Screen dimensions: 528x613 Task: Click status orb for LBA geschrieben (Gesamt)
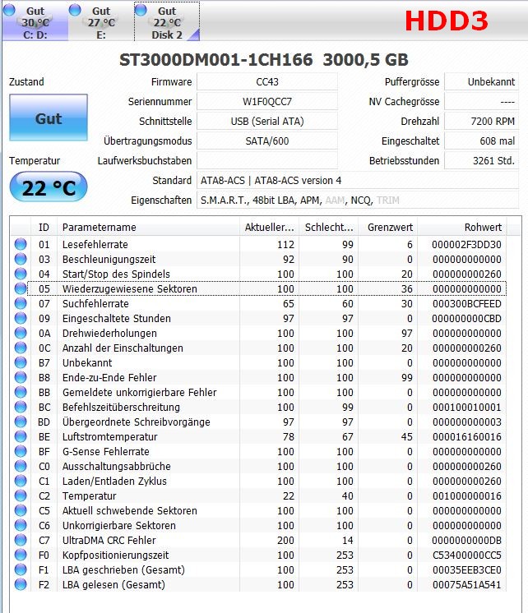point(21,570)
